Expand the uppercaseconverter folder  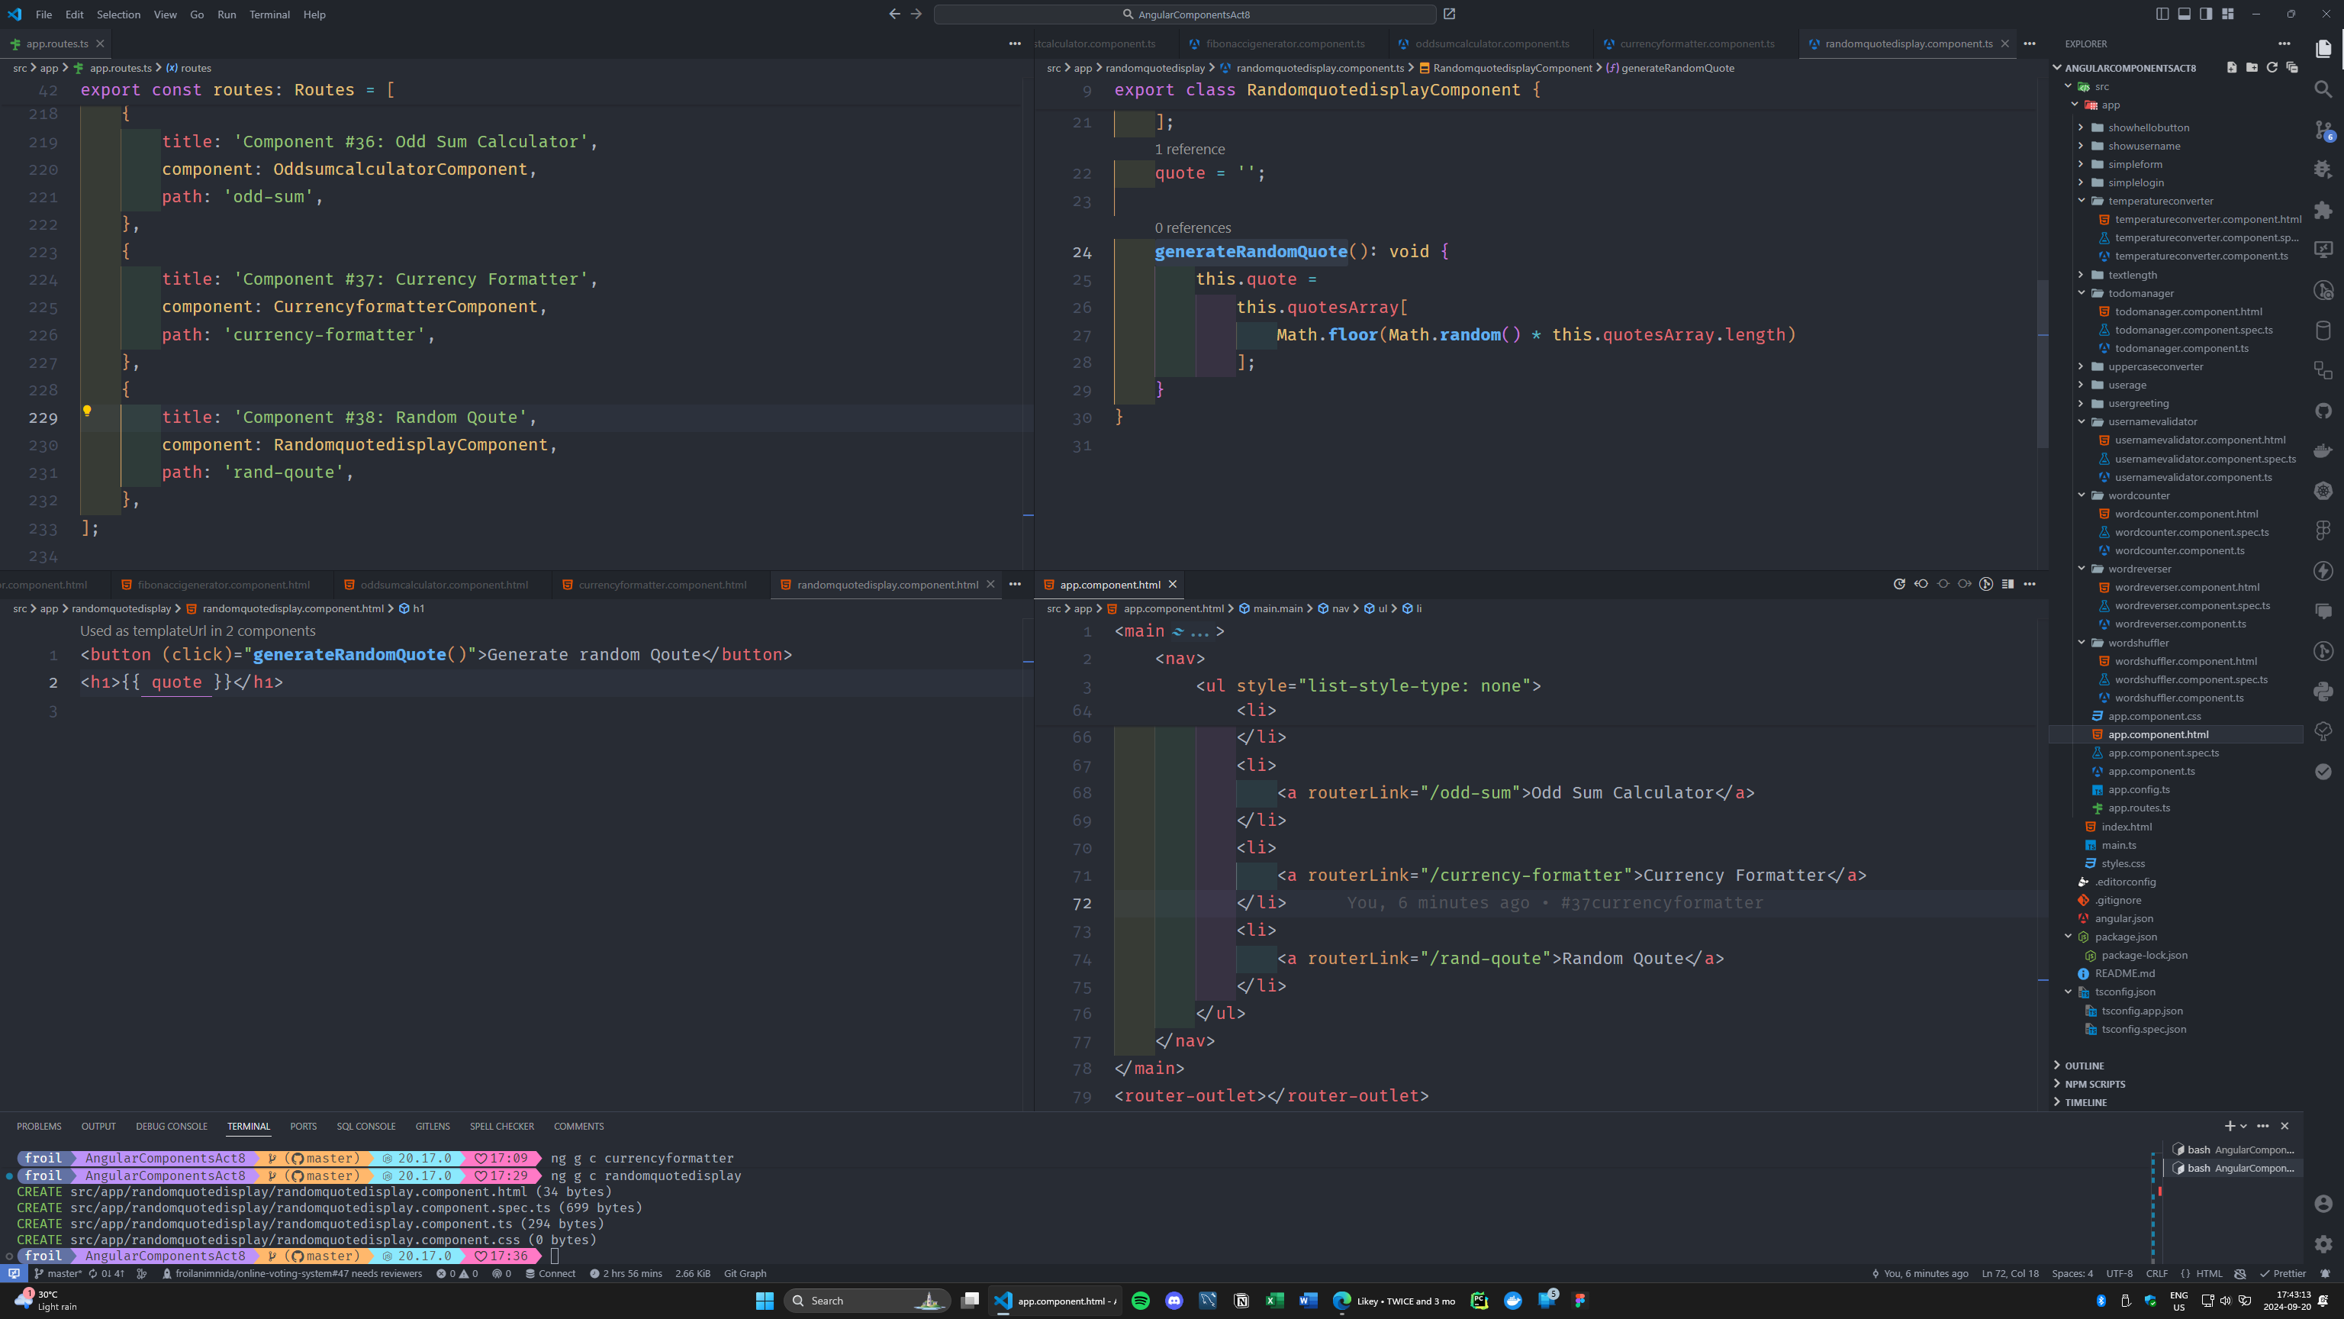pyautogui.click(x=2155, y=367)
